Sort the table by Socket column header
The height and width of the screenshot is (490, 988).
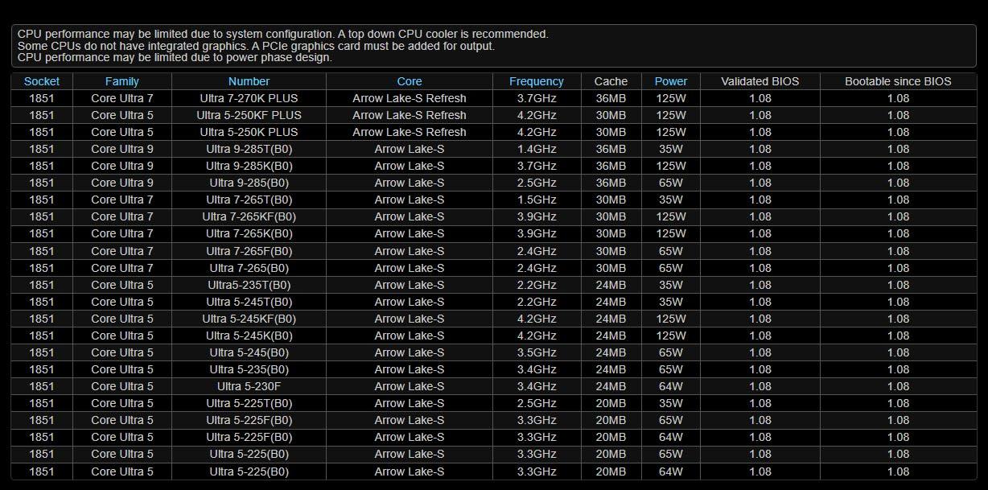pyautogui.click(x=42, y=81)
